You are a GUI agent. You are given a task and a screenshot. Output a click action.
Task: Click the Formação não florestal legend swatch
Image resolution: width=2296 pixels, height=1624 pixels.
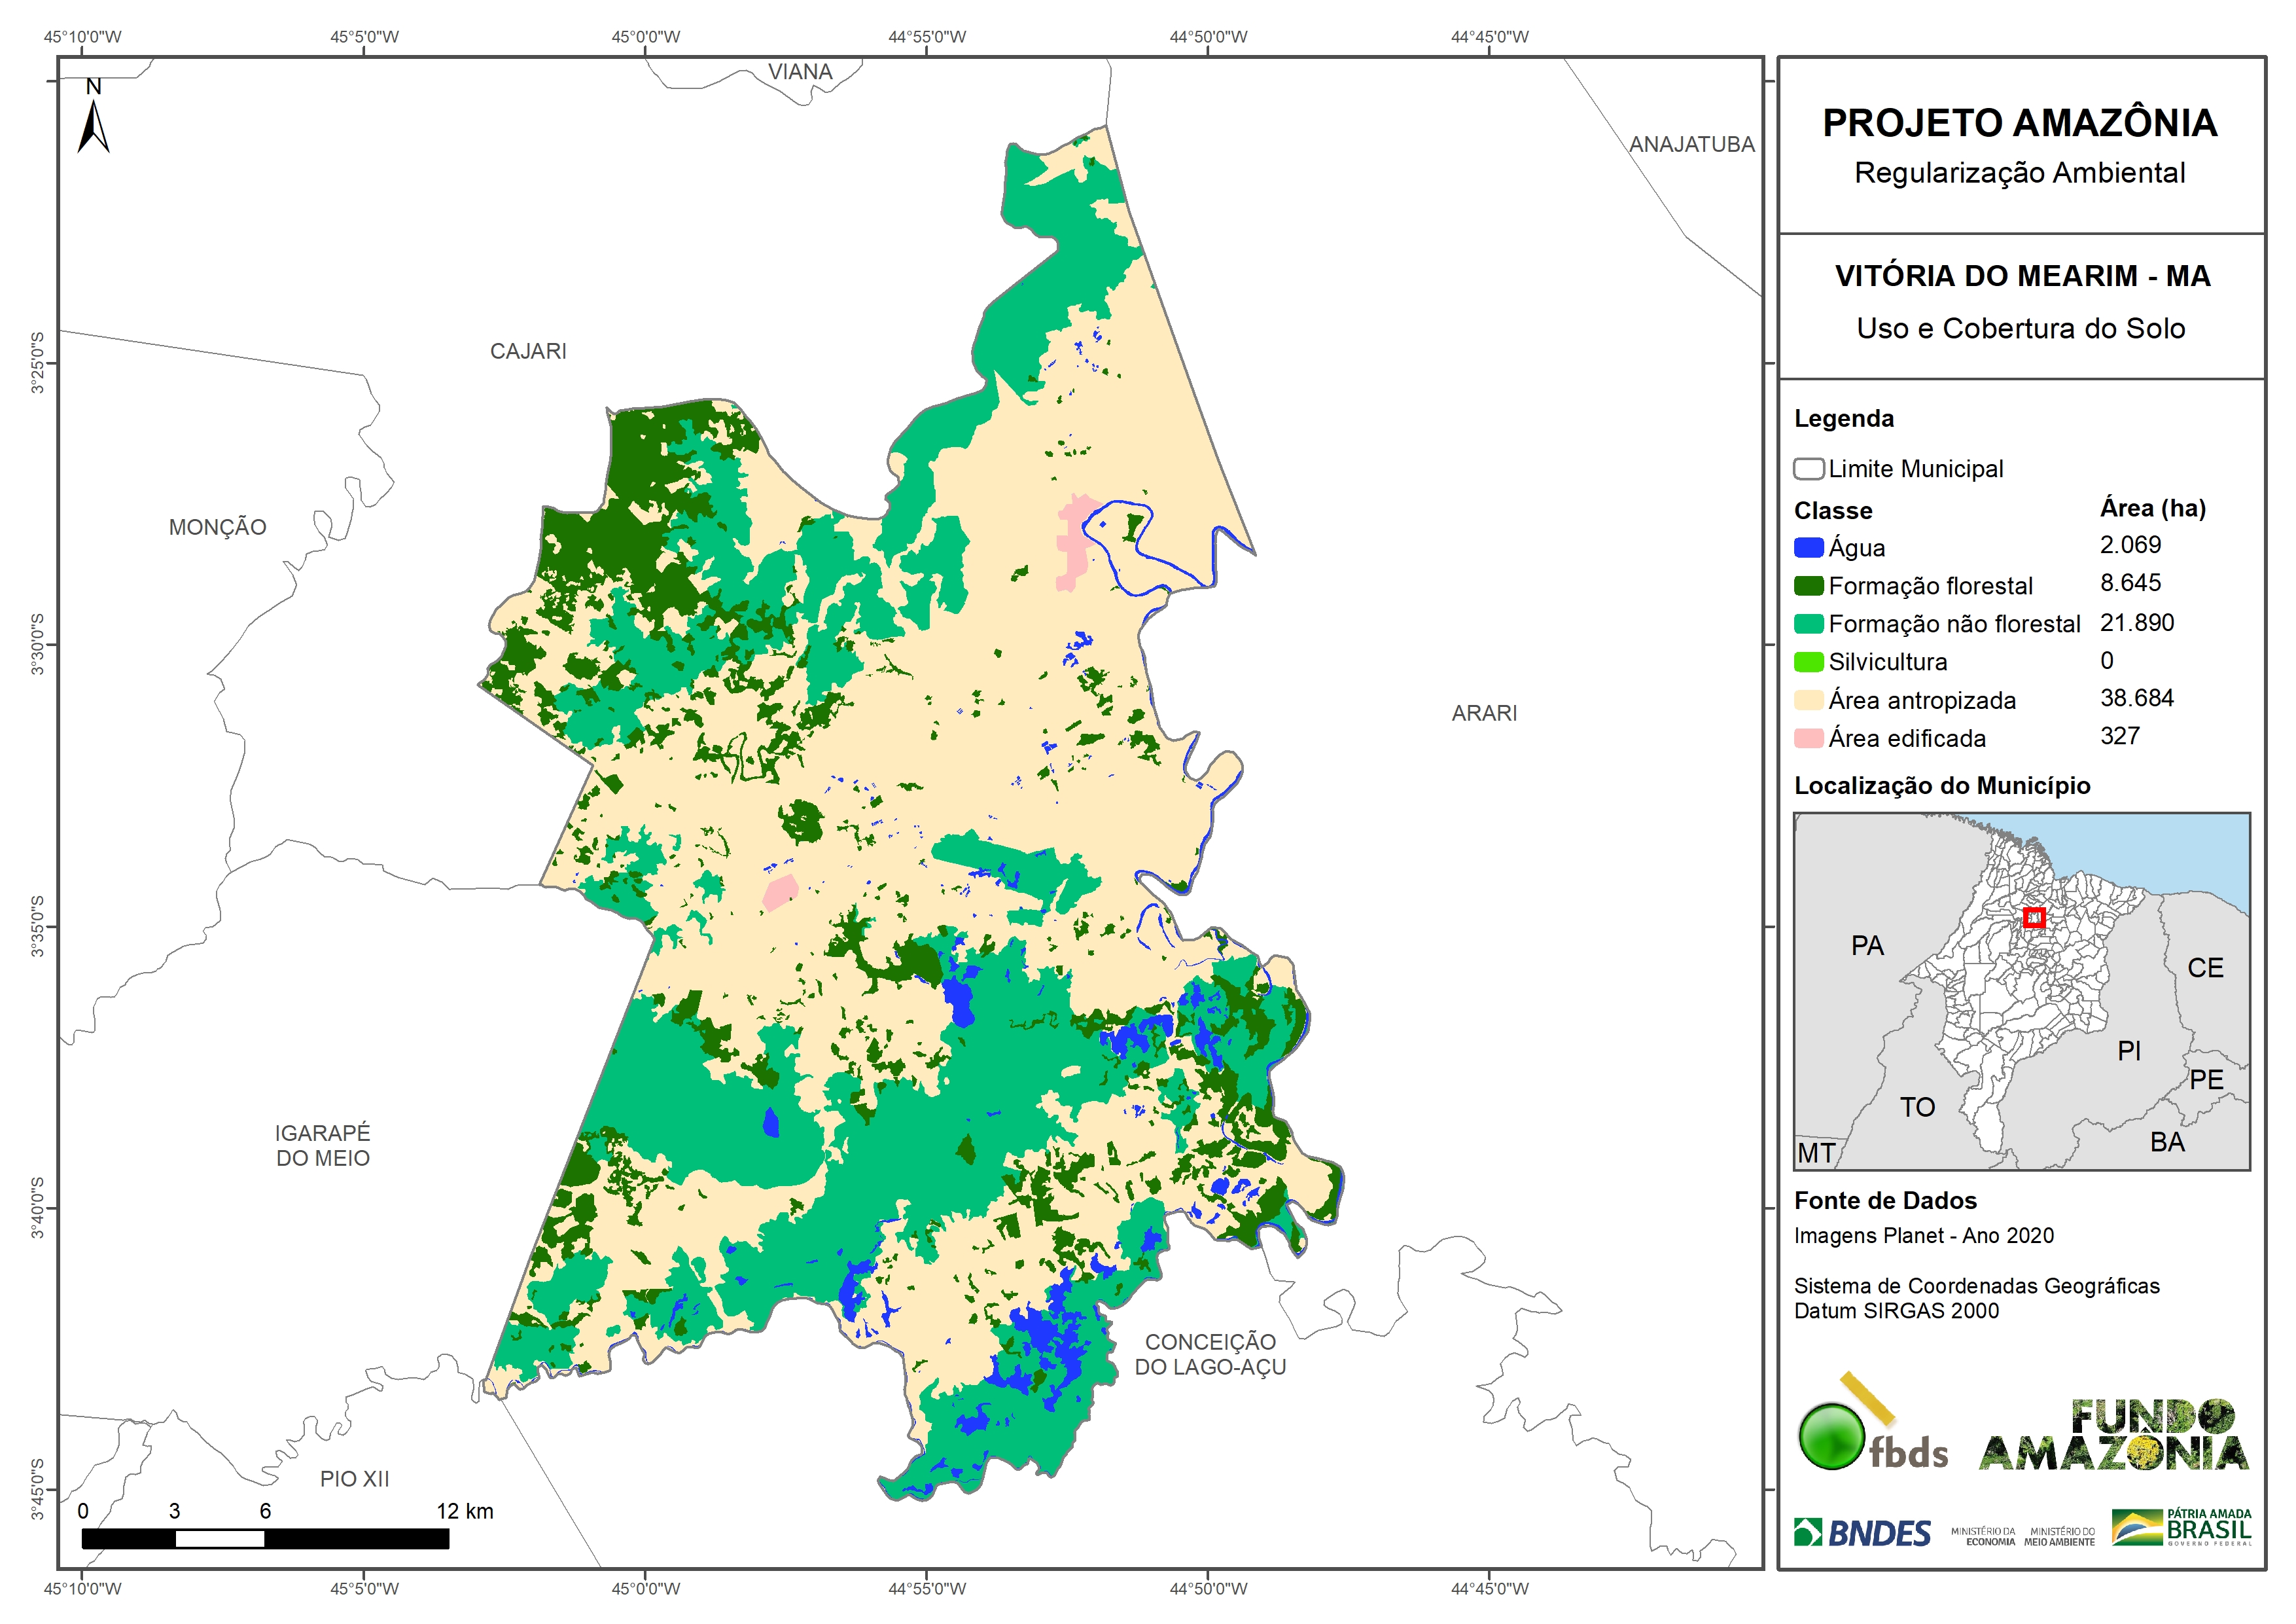click(x=1808, y=624)
